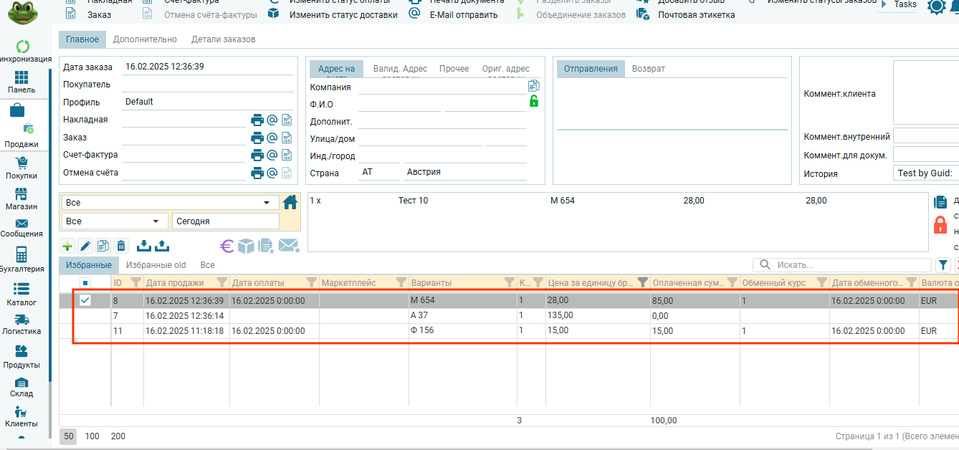Expand the wide top Все filter dropdown
This screenshot has width=959, height=450.
click(x=267, y=203)
